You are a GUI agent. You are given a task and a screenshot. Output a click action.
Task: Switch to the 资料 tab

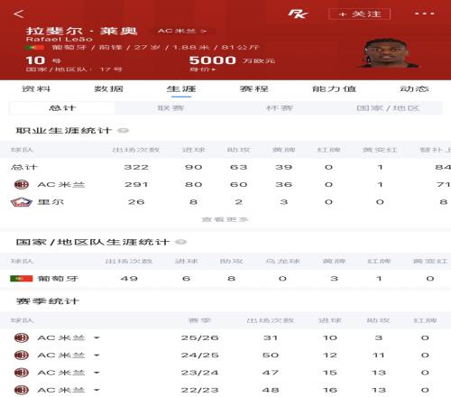coord(36,88)
